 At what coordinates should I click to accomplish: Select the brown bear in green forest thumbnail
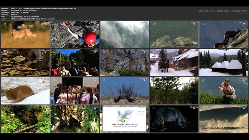25,119
